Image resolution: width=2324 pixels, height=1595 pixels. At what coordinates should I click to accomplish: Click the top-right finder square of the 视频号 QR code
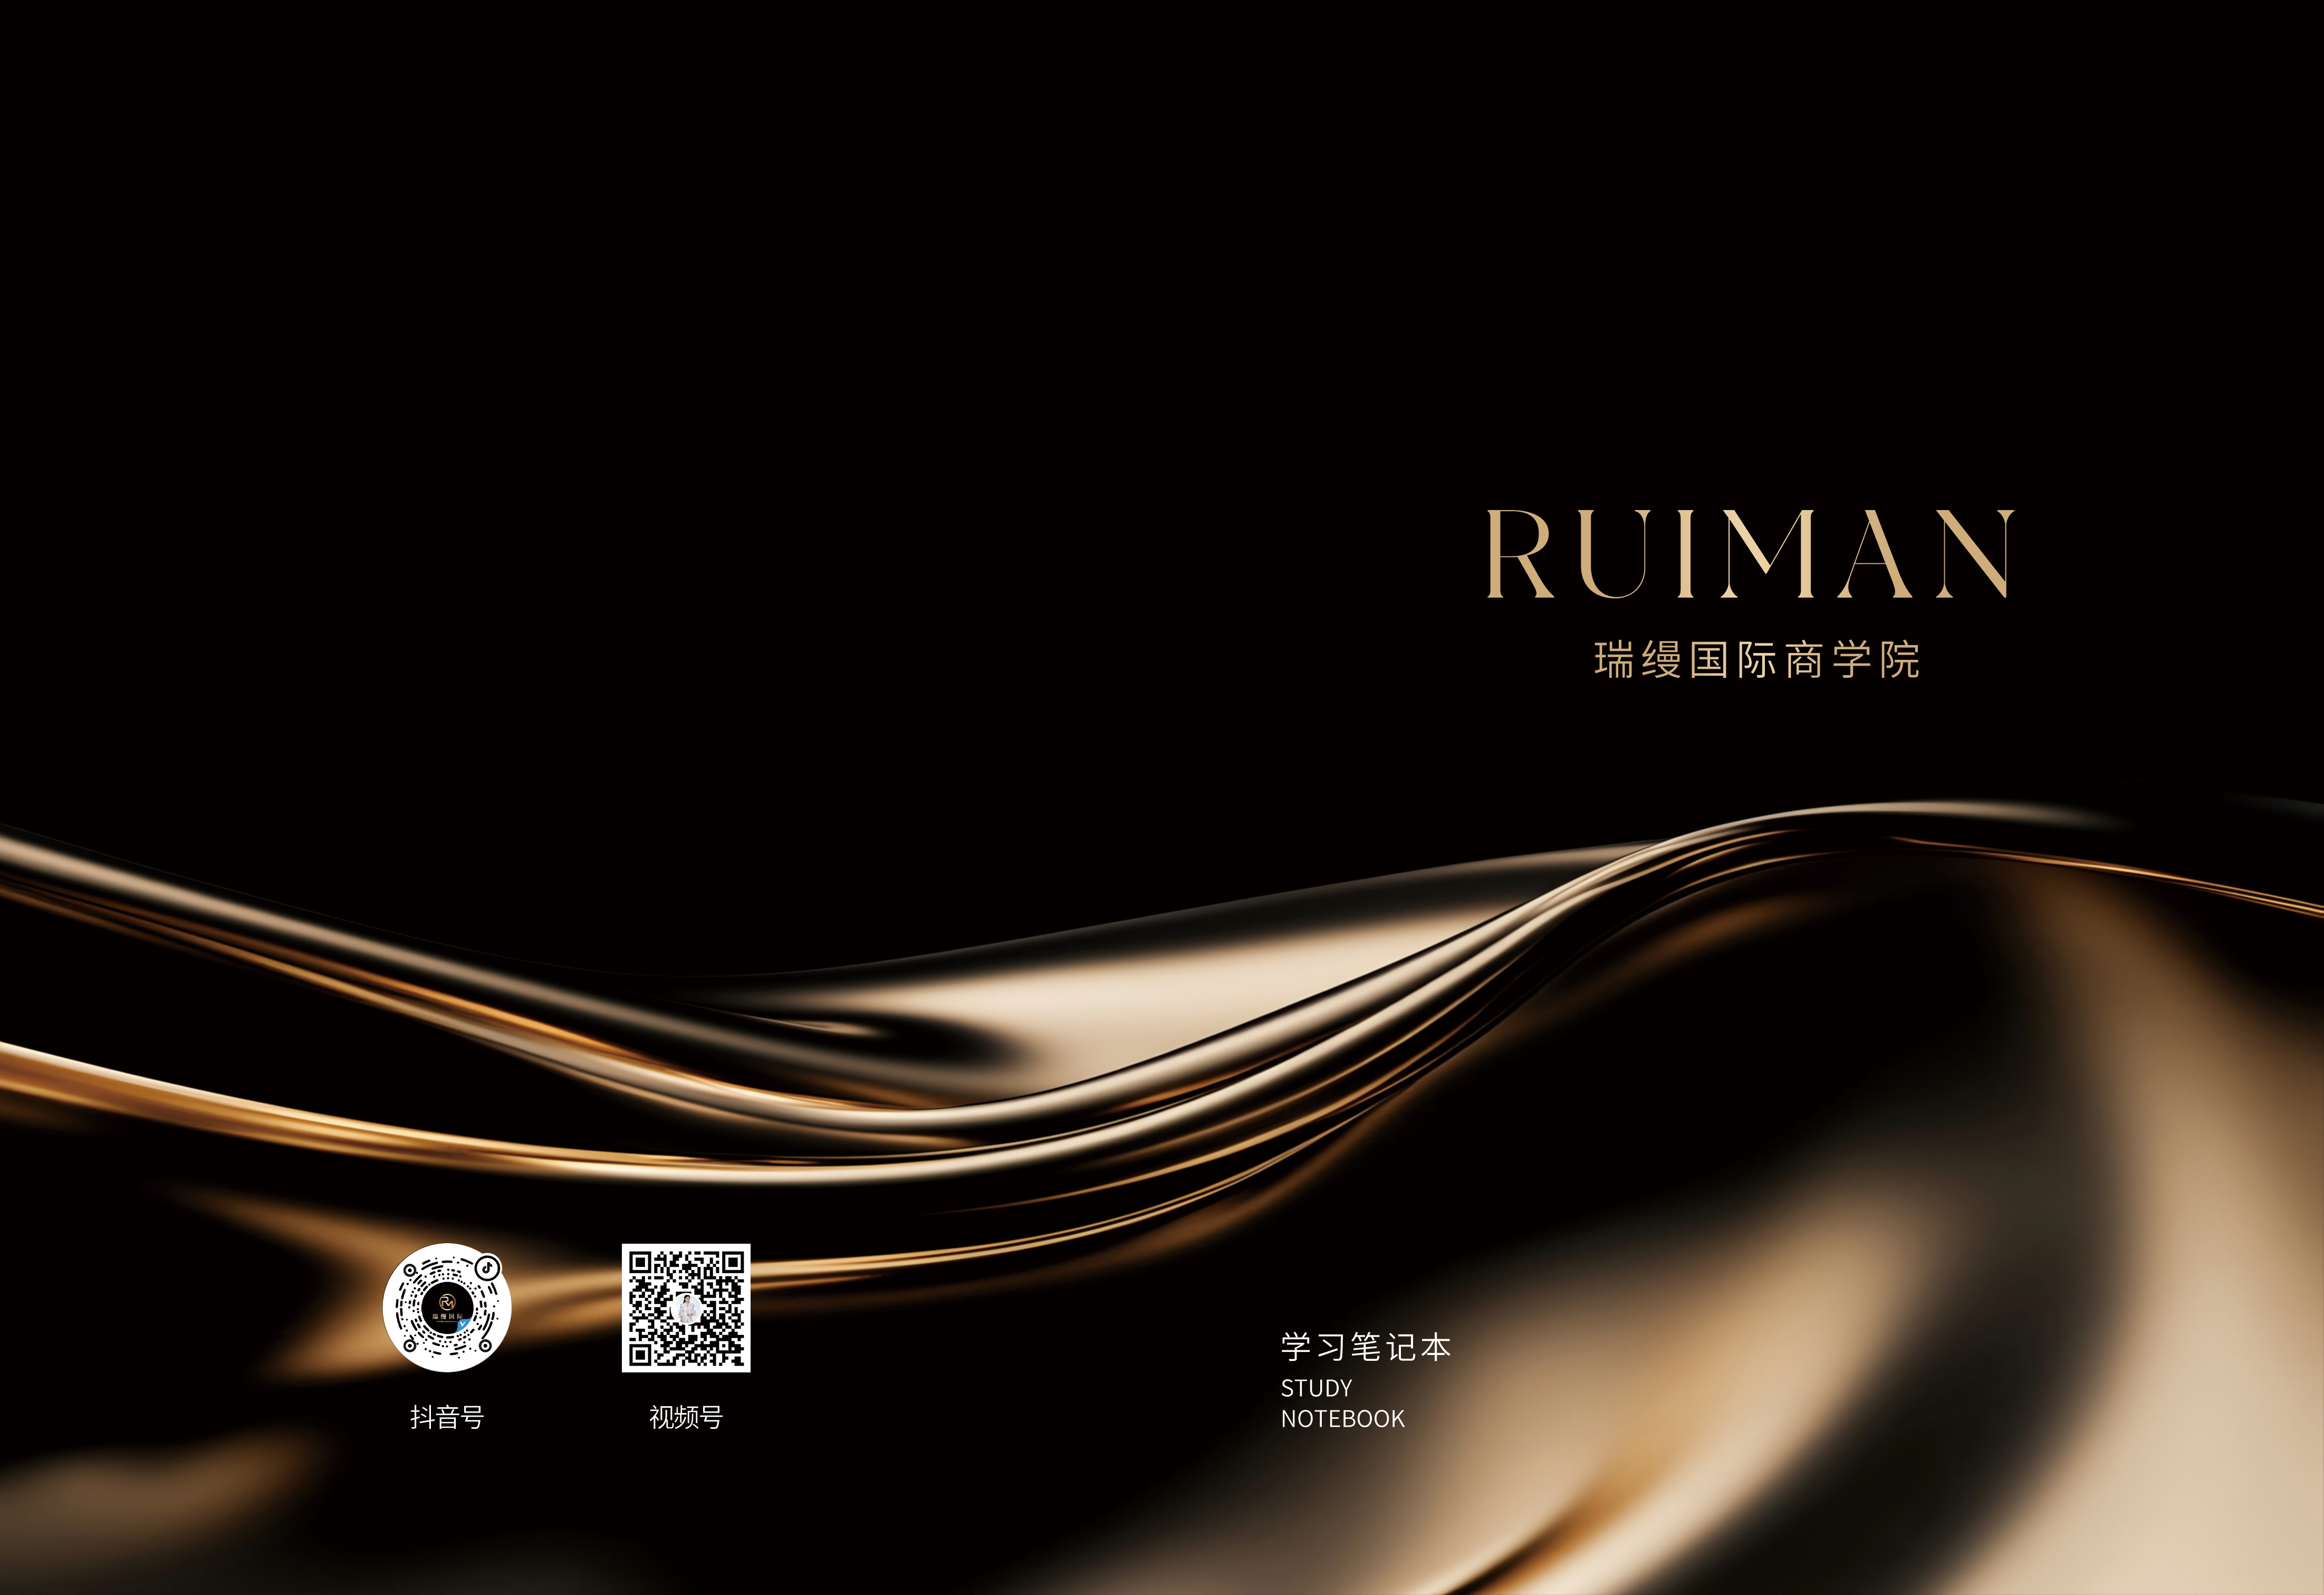click(733, 1262)
